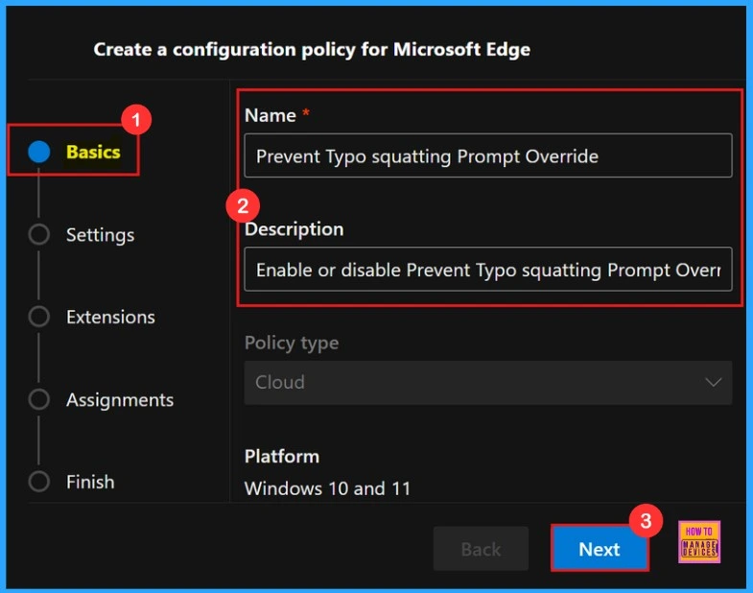This screenshot has width=753, height=593.
Task: Switch to the Assignments step
Action: pos(120,400)
